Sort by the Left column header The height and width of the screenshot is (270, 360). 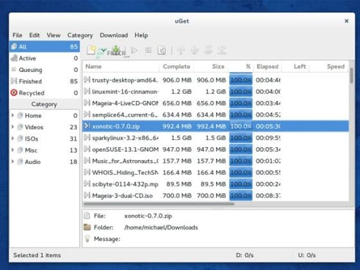pyautogui.click(x=295, y=66)
